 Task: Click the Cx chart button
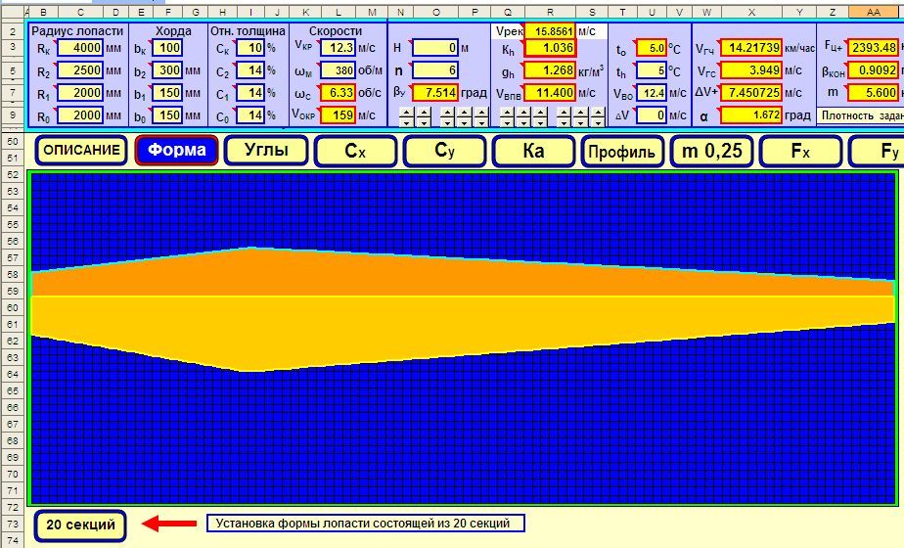coord(354,151)
